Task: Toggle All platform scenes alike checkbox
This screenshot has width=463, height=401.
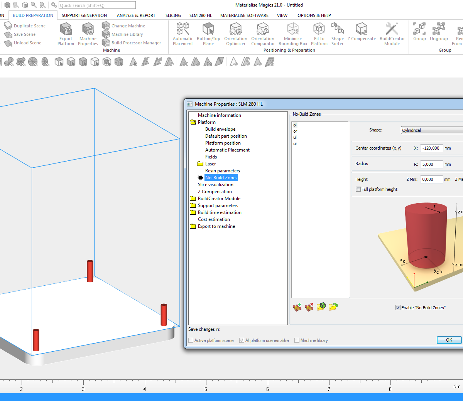Action: pos(242,340)
